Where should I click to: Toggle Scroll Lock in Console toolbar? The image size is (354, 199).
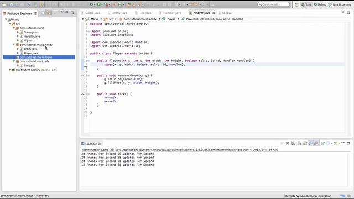click(x=305, y=143)
